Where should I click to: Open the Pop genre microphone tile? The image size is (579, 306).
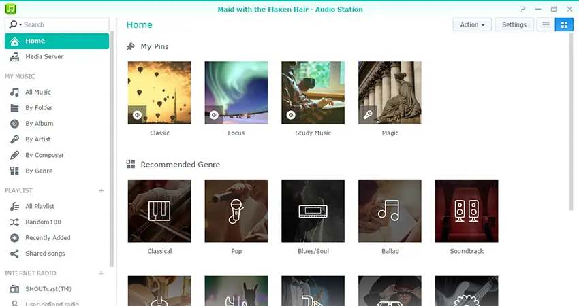(x=236, y=211)
